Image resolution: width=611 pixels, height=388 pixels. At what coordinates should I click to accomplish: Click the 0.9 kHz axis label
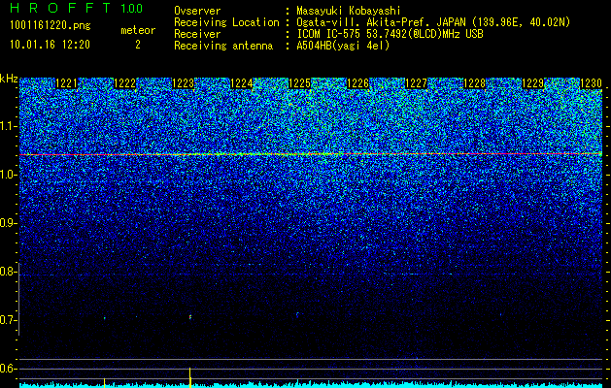[x=8, y=223]
